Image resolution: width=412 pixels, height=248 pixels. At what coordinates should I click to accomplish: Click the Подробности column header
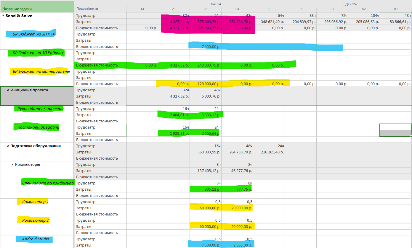coord(100,7)
